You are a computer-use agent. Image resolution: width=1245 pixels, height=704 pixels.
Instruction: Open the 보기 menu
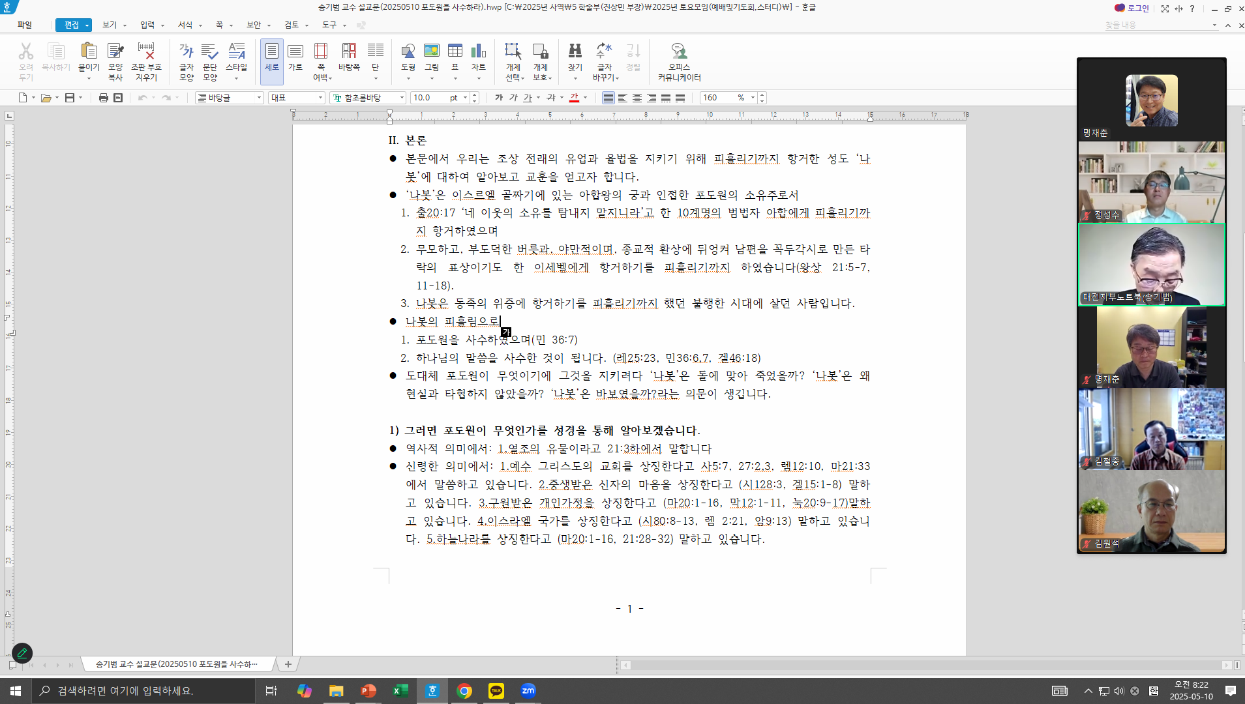[110, 25]
